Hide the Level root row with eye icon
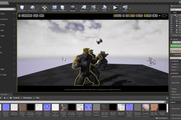Screen dimensions: 181x120 171,15
